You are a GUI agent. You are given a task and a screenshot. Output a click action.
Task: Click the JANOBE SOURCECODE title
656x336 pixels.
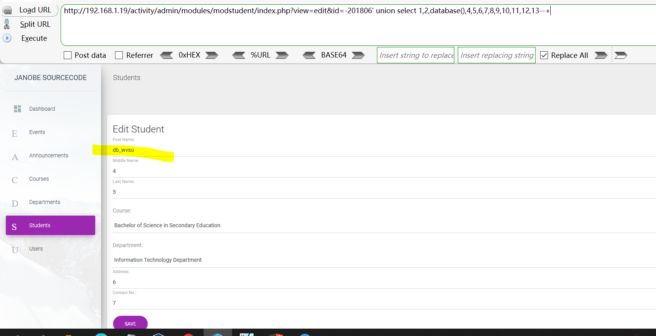[51, 78]
